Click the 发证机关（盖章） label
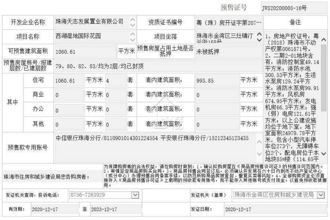 (208, 195)
